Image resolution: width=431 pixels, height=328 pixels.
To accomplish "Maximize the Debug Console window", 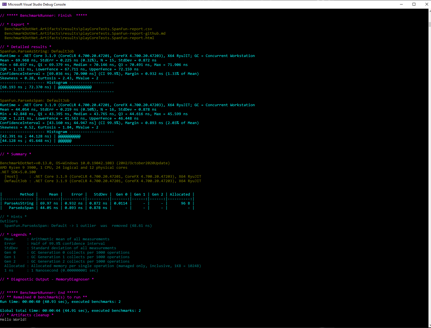I will coord(414,4).
